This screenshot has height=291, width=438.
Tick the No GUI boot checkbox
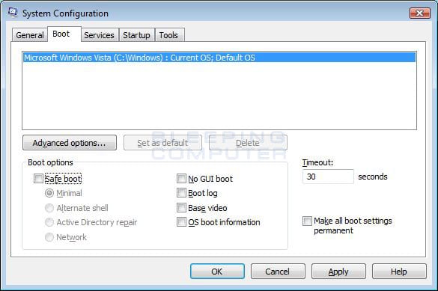(x=181, y=179)
